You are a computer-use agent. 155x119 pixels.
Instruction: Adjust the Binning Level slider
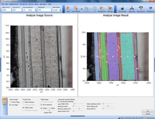(x=73, y=106)
